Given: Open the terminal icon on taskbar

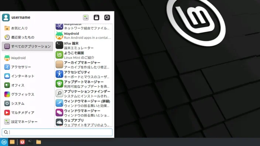Looking at the screenshot, I should 30,142.
